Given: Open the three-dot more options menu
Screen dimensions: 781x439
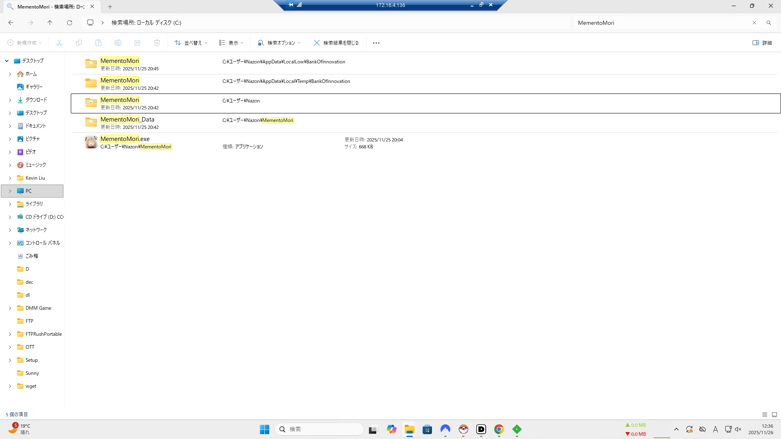Looking at the screenshot, I should (x=376, y=43).
